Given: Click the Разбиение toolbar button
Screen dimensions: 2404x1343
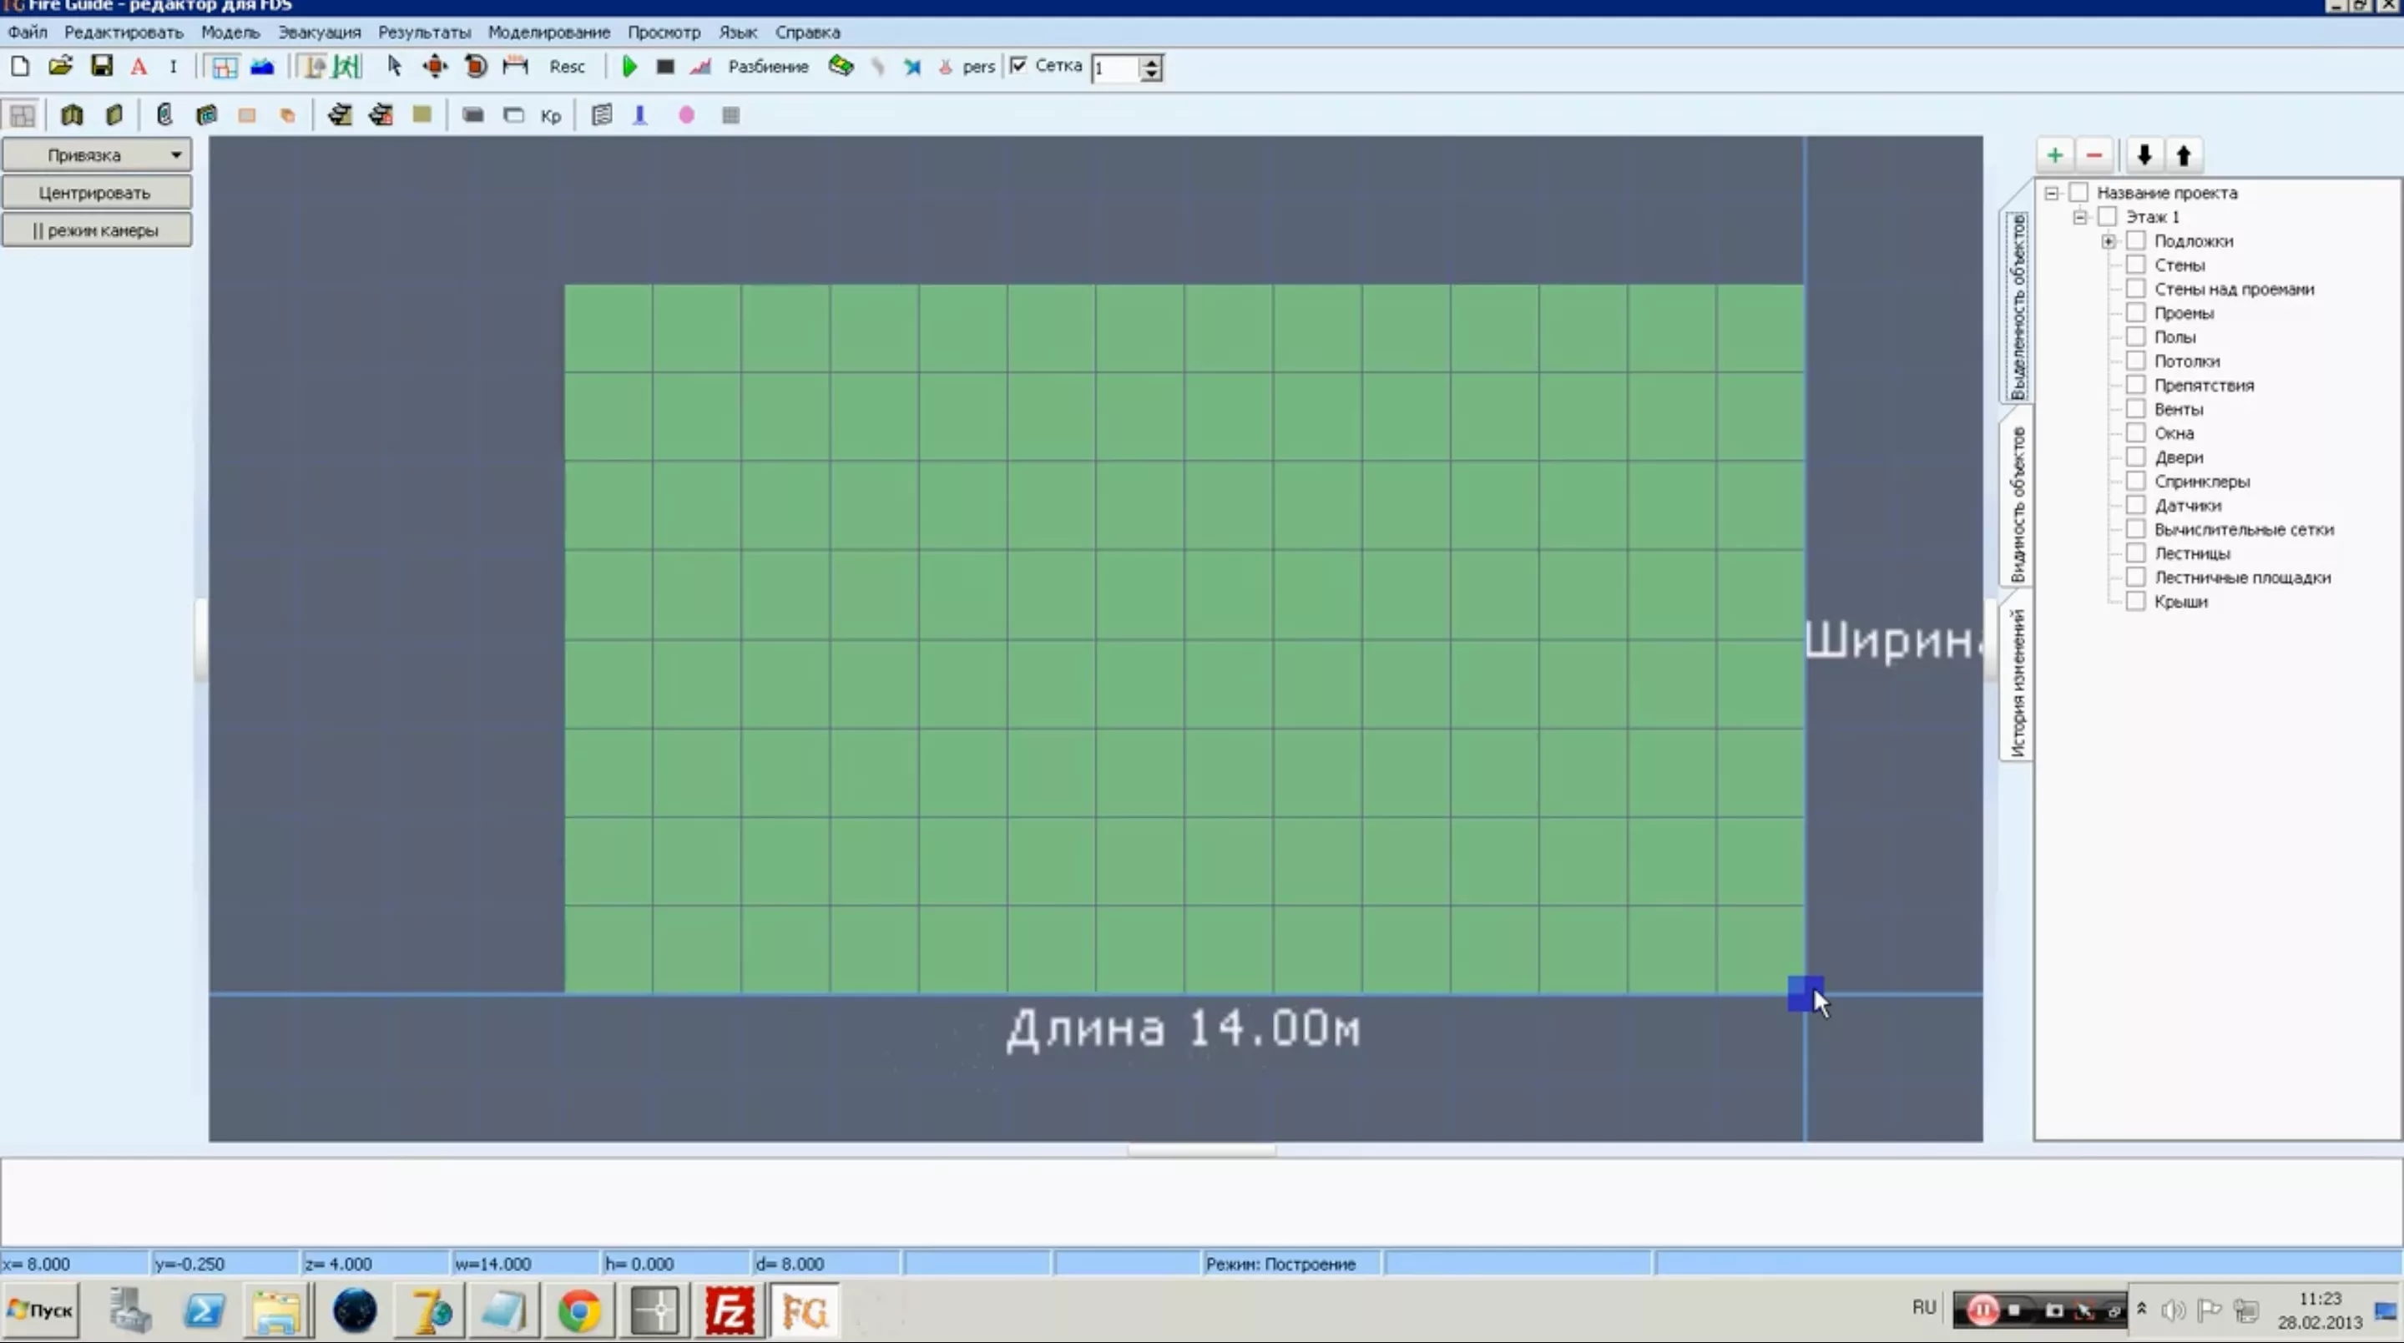Looking at the screenshot, I should point(767,66).
